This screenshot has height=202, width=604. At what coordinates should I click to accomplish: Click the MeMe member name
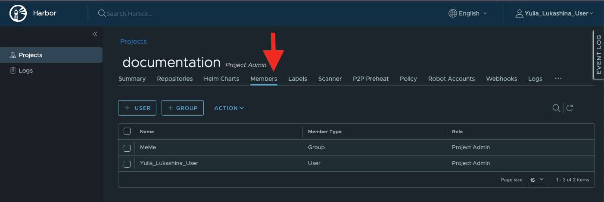(x=148, y=147)
